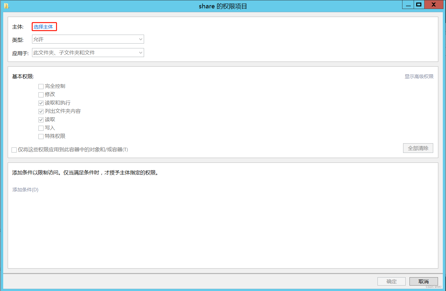Enable 仅将这些权限应用到此容器中的对象 checkbox
This screenshot has width=446, height=291.
point(14,150)
